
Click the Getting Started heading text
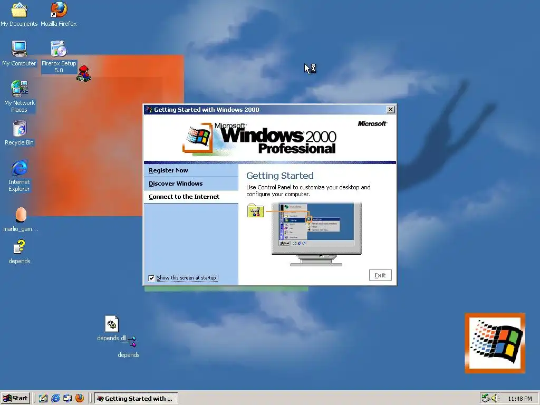[x=279, y=176]
